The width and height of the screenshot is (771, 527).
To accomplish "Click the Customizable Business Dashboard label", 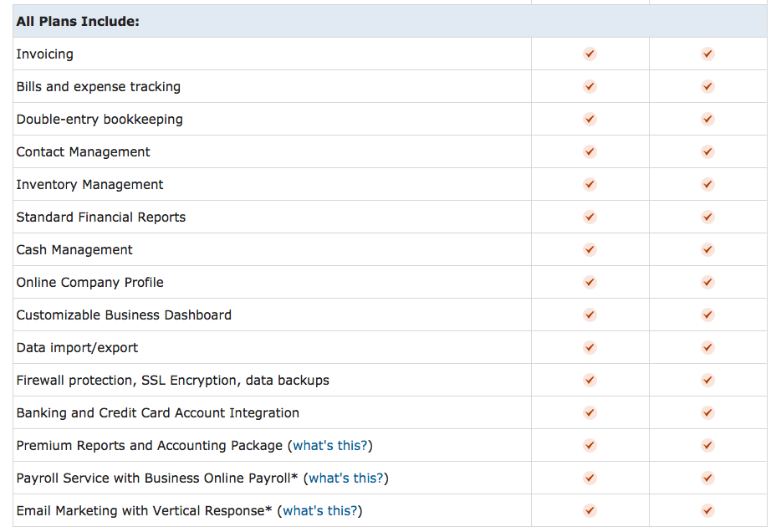I will (x=124, y=315).
